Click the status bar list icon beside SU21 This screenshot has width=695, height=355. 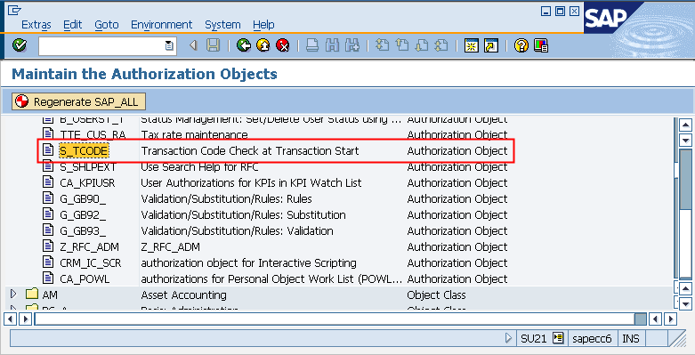click(558, 339)
